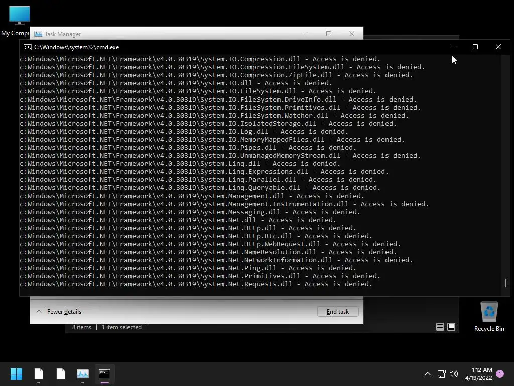Screen dimensions: 514x386
Task: Click the System.Linq.dll output line
Action: [180, 164]
